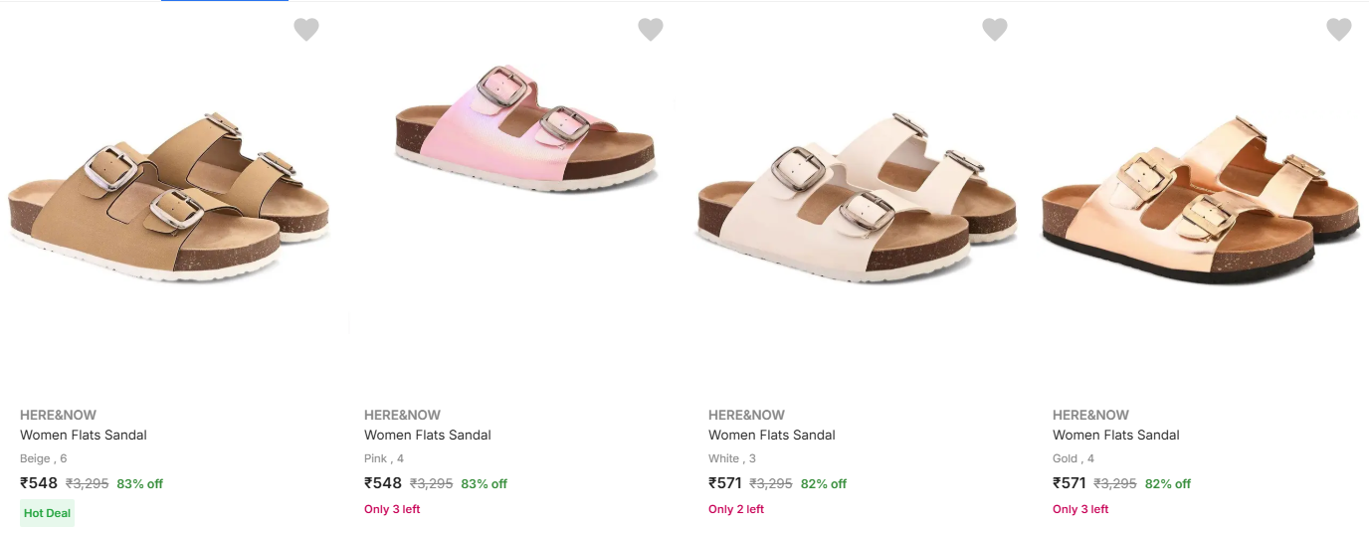Select the gold metallic sandal image
The height and width of the screenshot is (533, 1369).
point(1199,199)
